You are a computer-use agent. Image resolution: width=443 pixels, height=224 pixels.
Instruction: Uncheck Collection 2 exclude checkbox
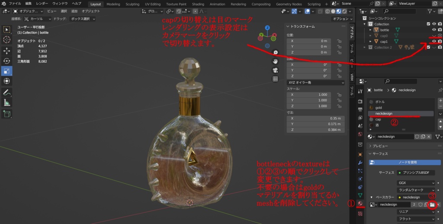coord(428,47)
